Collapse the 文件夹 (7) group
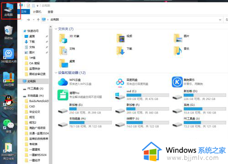This screenshot has width=228, height=164. 56,29
